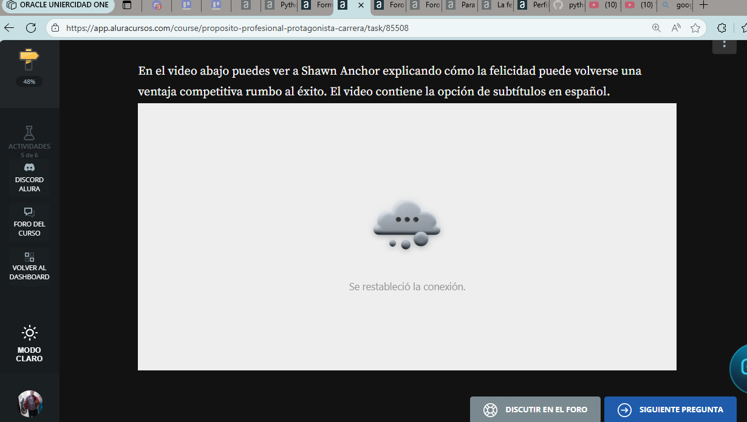Star the page to add it to favorites
Viewport: 747px width, 422px height.
tap(695, 28)
